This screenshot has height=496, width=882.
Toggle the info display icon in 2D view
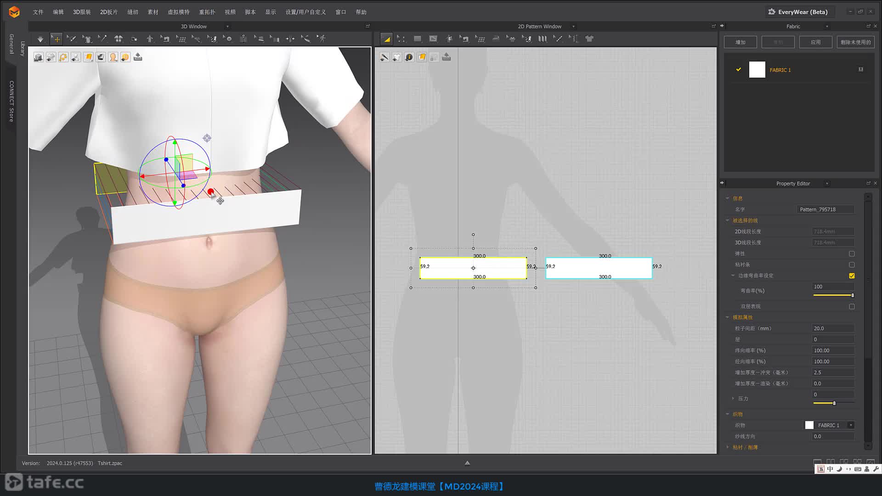(409, 57)
